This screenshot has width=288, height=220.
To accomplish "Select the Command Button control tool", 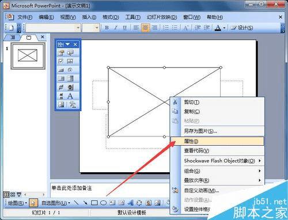I will (61, 70).
